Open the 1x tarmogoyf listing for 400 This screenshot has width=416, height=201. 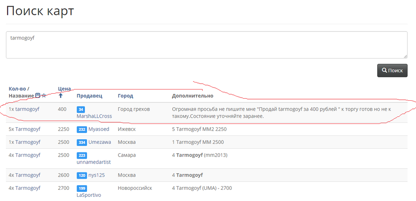27,109
